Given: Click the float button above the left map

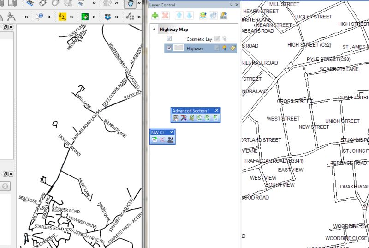Looking at the screenshot, I should [5, 27].
